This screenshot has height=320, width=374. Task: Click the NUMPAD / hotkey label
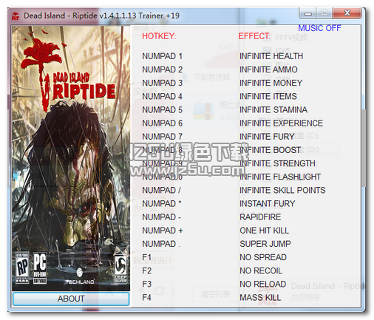pyautogui.click(x=161, y=190)
